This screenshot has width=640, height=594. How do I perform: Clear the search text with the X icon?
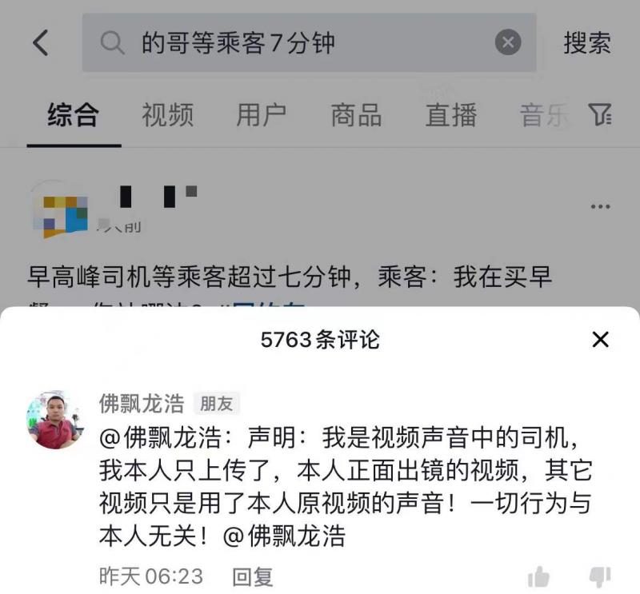click(508, 42)
